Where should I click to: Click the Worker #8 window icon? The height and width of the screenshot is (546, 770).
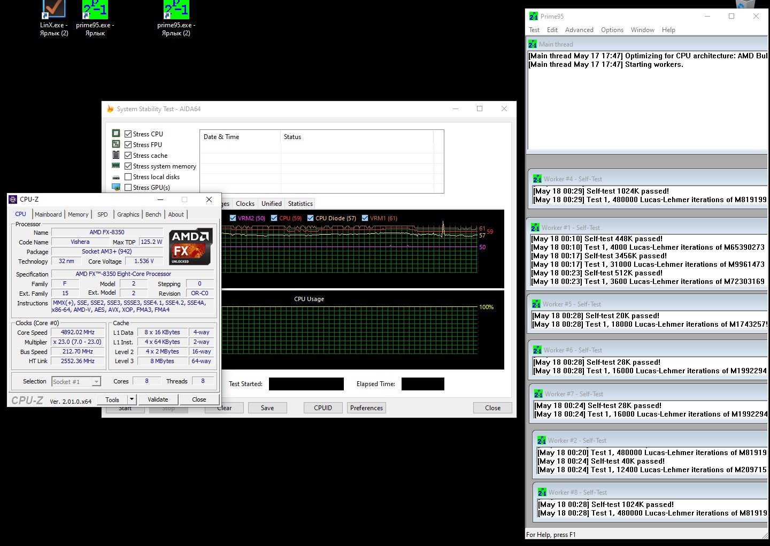(542, 492)
